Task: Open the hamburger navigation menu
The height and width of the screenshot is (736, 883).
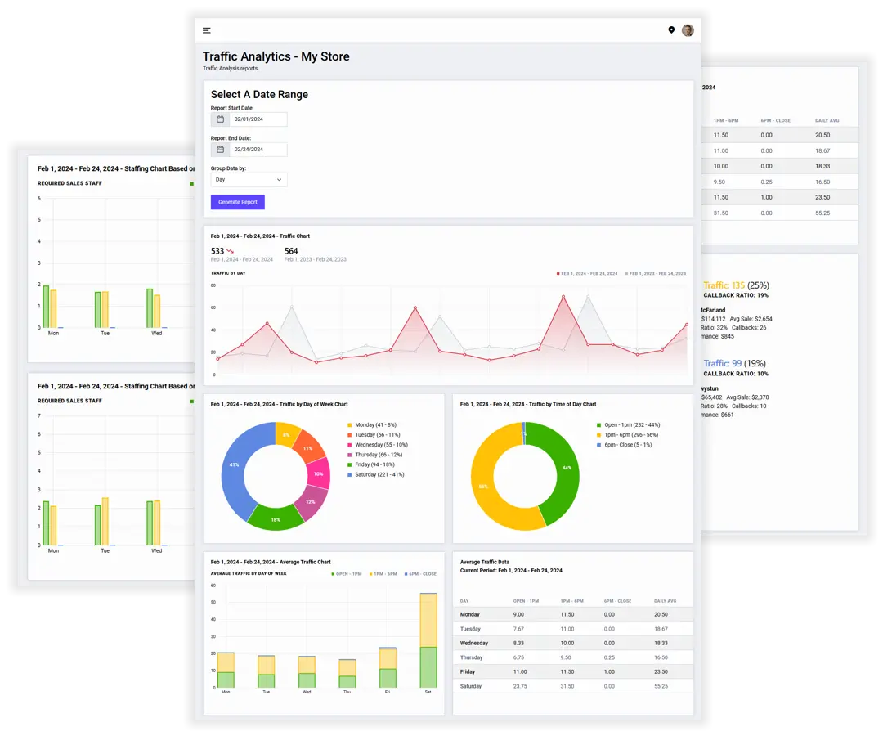Action: (207, 30)
